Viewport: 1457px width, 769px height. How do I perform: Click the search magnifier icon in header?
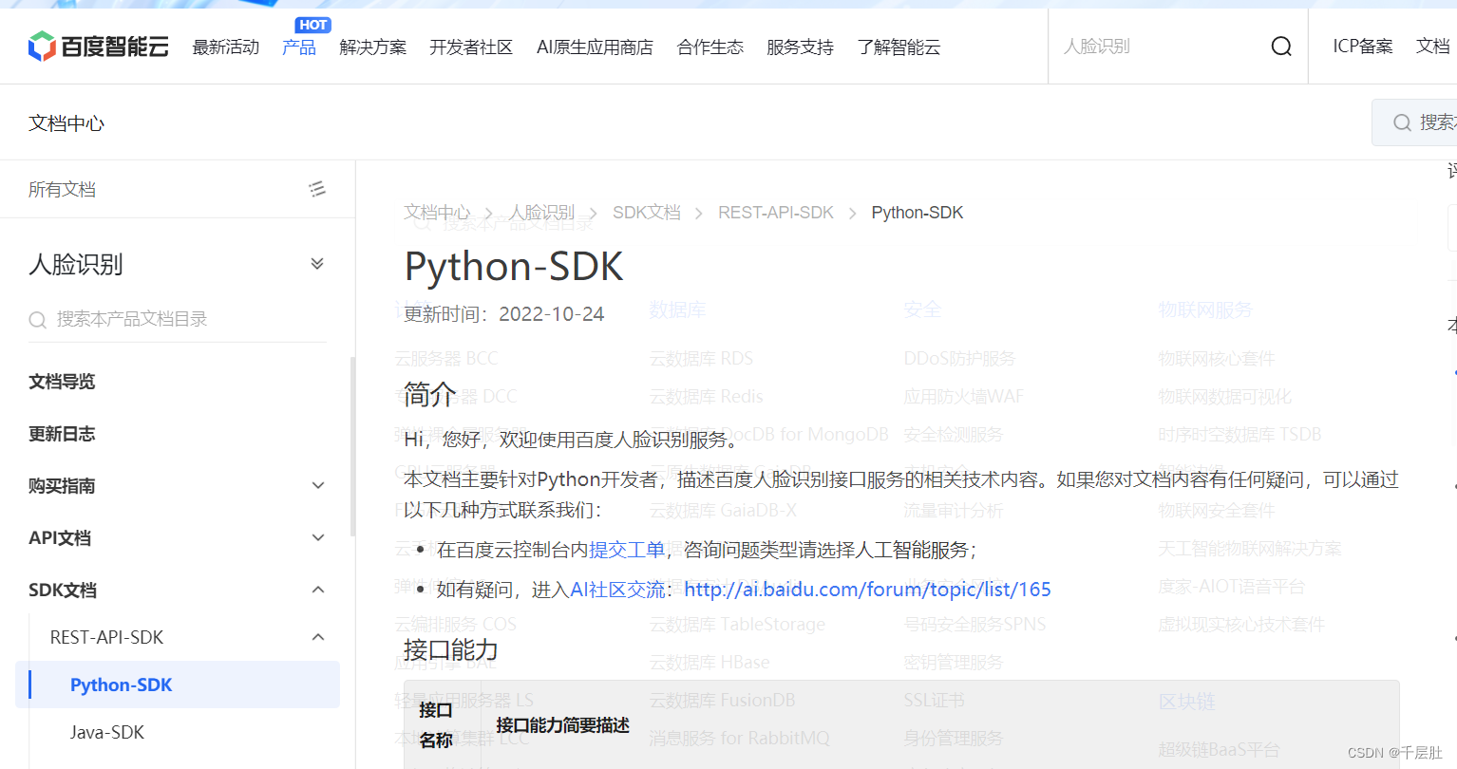tap(1281, 47)
